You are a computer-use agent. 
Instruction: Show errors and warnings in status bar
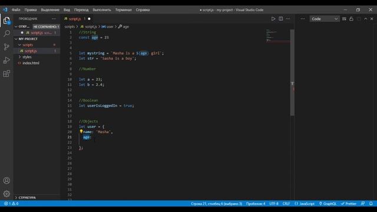pyautogui.click(x=11, y=204)
